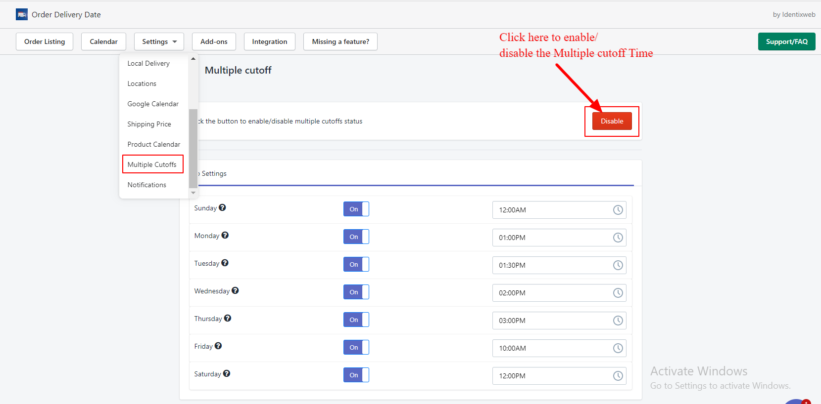Click scroll up arrow in settings menu
Screen dimensions: 821x404
193,59
